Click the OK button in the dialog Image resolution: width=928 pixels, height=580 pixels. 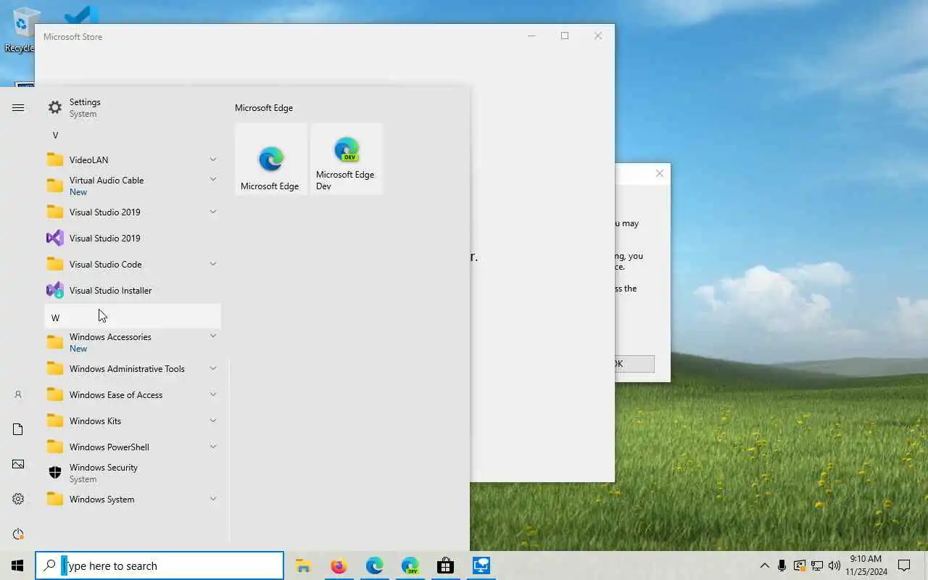(634, 364)
